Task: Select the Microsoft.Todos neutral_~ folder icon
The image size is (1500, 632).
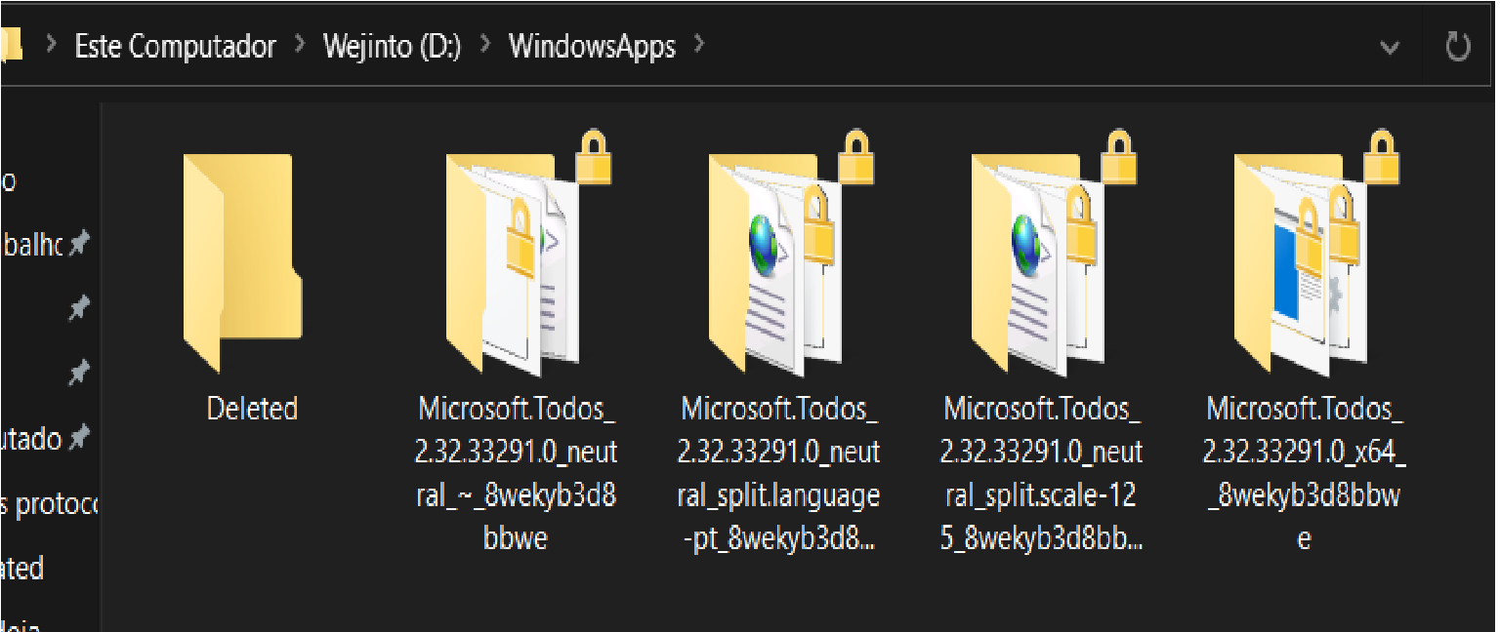Action: (528, 254)
